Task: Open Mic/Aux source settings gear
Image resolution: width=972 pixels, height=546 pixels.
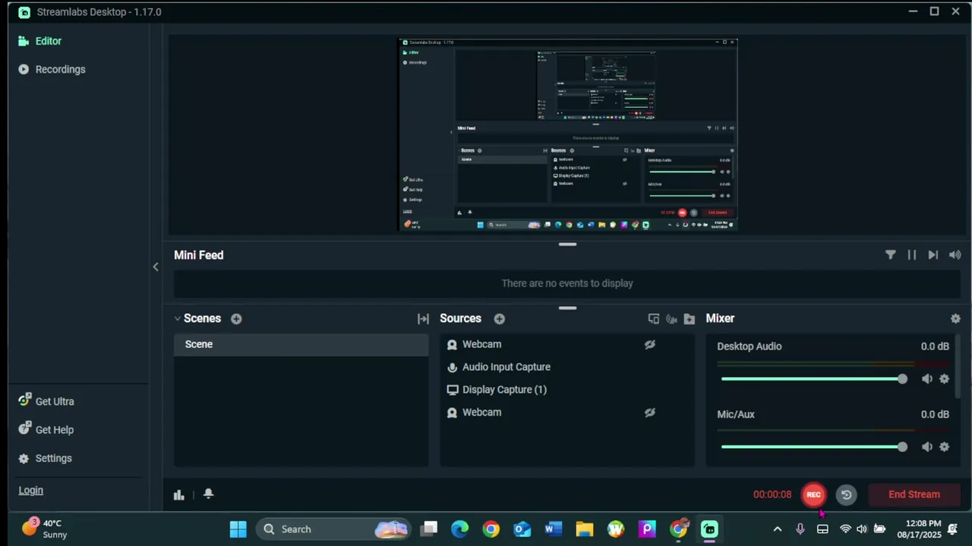Action: pyautogui.click(x=944, y=447)
